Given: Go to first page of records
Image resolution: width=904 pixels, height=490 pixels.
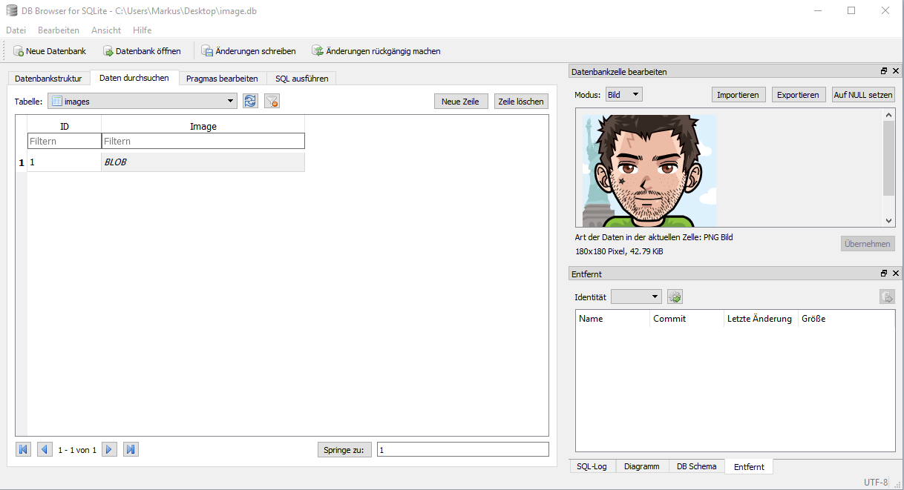Looking at the screenshot, I should 23,449.
